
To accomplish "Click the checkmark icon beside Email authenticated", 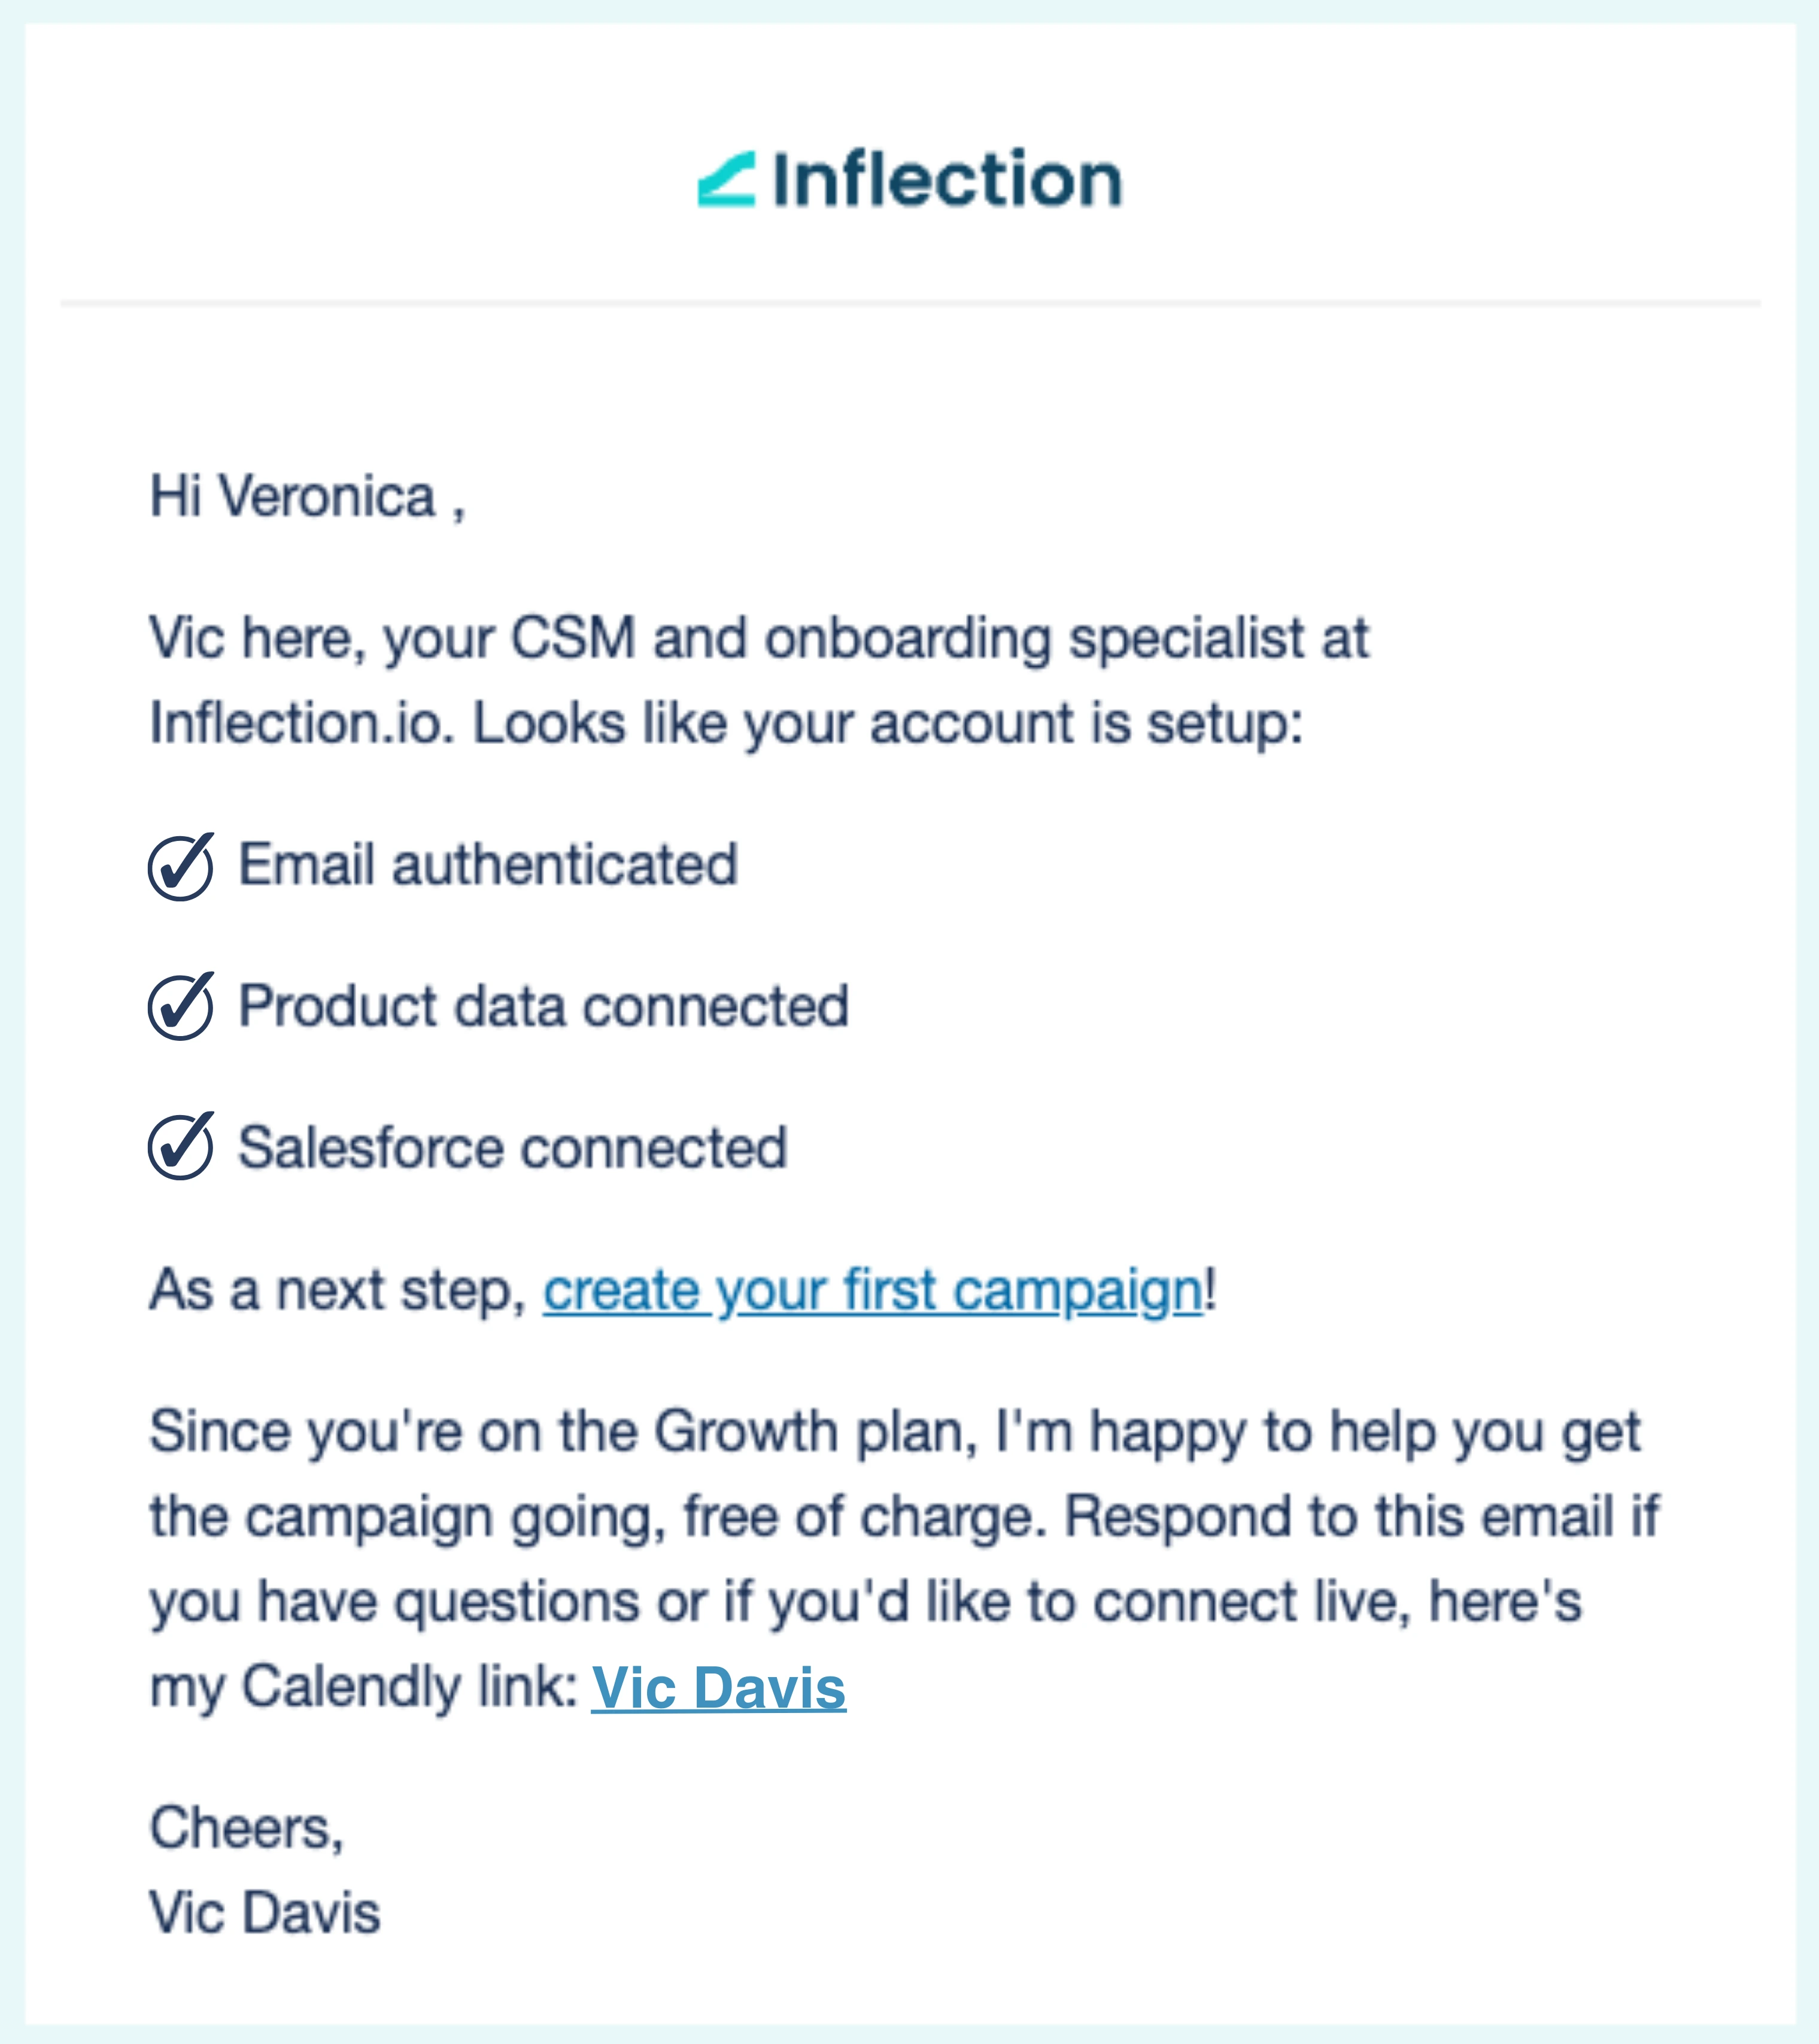I will (x=181, y=866).
